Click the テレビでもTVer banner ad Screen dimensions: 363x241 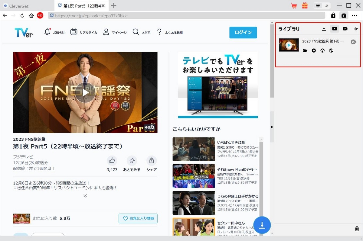click(218, 85)
